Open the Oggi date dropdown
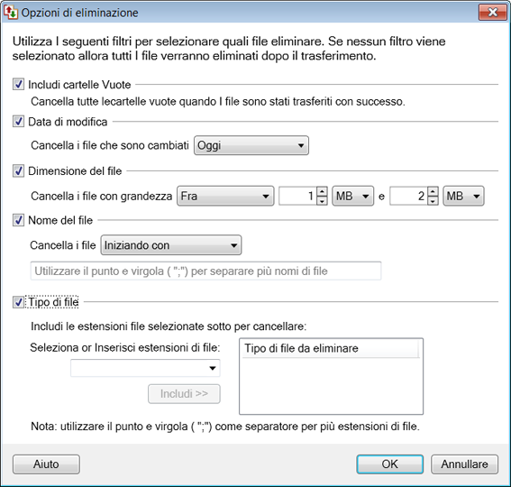 pyautogui.click(x=251, y=145)
